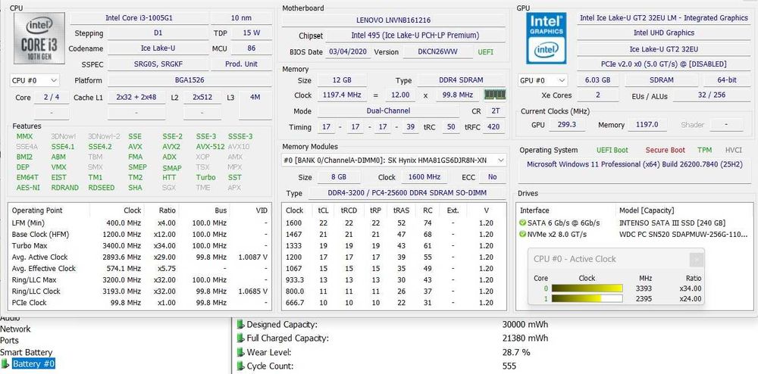The height and width of the screenshot is (374, 758).
Task: Click the BGA1526 platform field
Action: [x=189, y=80]
